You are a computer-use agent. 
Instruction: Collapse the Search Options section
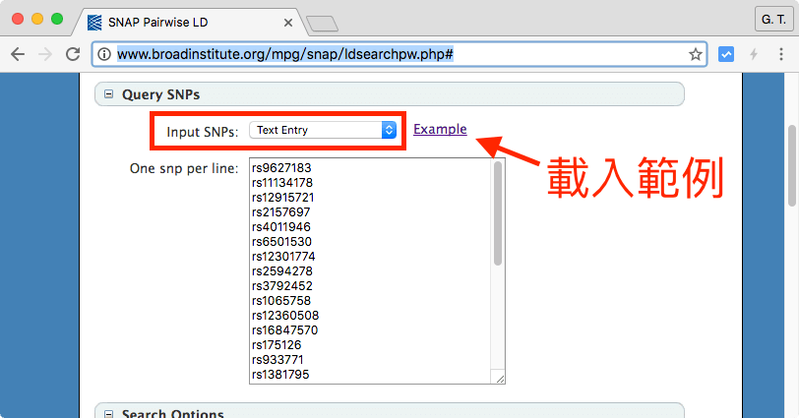pos(108,413)
